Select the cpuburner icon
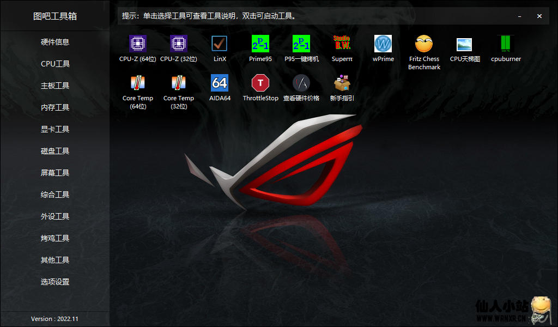 (x=506, y=44)
